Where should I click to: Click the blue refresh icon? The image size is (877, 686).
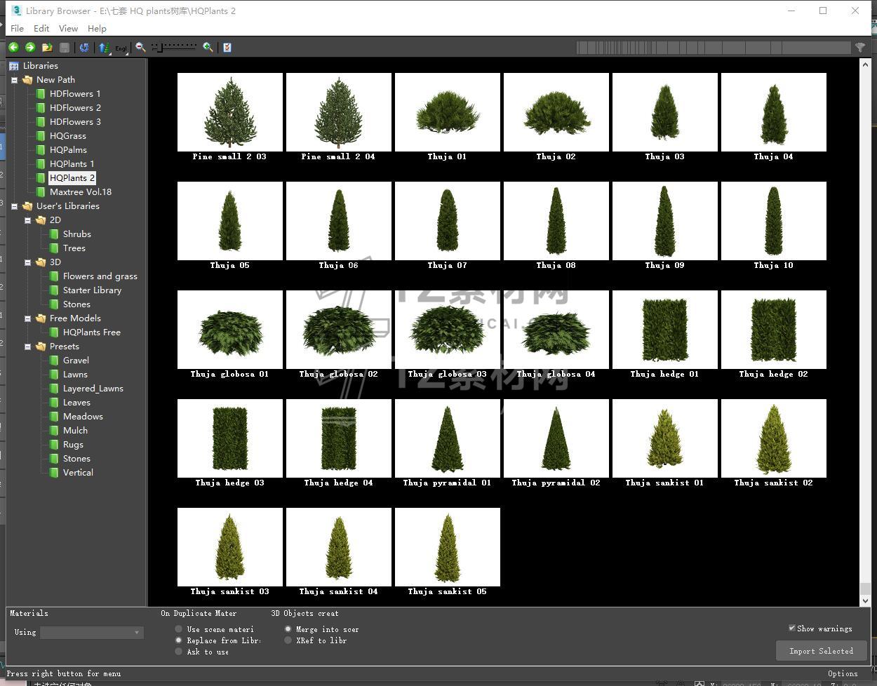pos(84,47)
